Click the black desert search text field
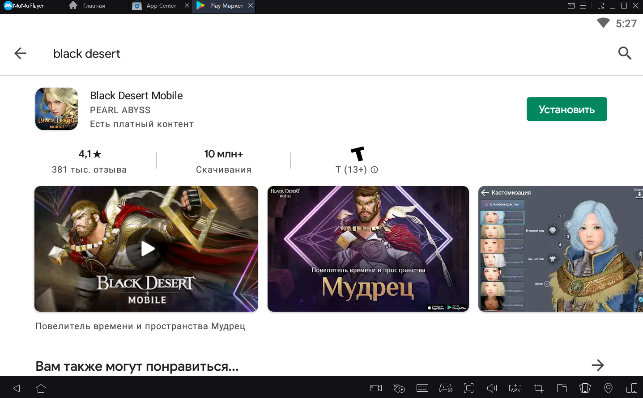The image size is (643, 398). coord(268,54)
